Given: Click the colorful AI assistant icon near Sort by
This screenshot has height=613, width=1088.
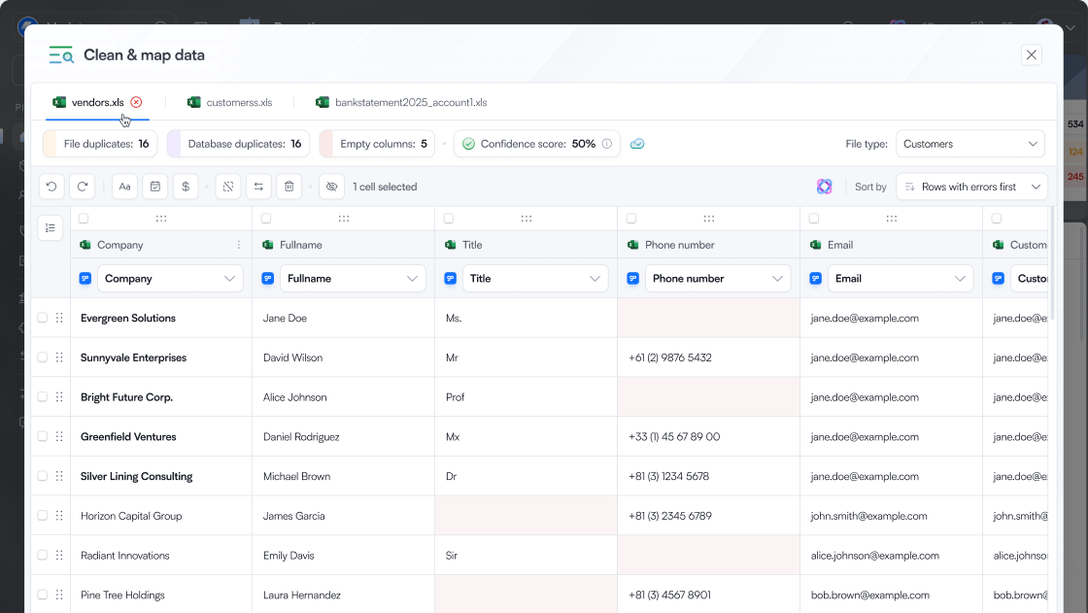Looking at the screenshot, I should (x=825, y=187).
